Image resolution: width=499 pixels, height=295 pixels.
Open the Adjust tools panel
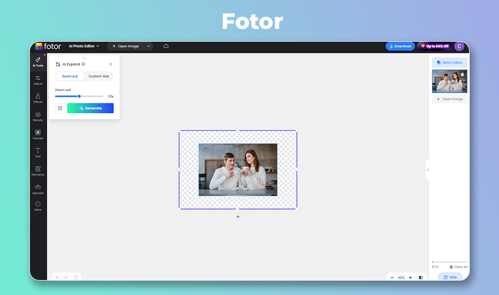click(38, 80)
